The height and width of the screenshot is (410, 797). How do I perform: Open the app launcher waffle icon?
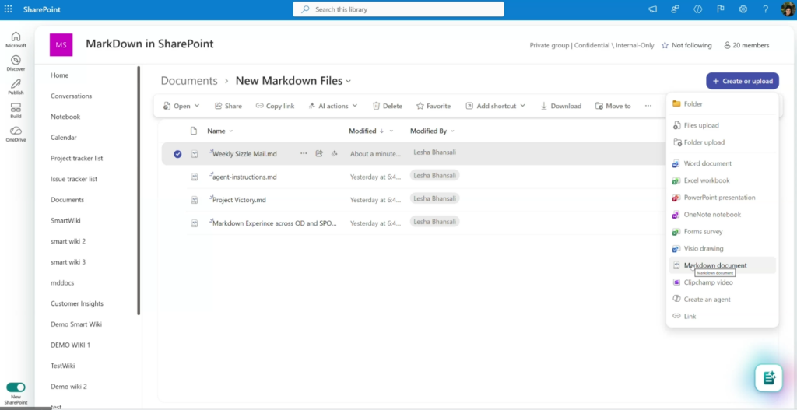[x=9, y=9]
